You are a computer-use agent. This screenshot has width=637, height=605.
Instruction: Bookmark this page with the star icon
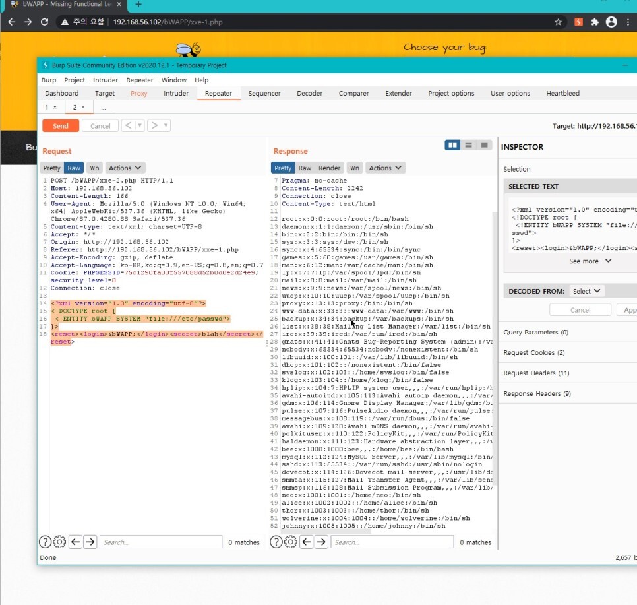click(x=558, y=22)
